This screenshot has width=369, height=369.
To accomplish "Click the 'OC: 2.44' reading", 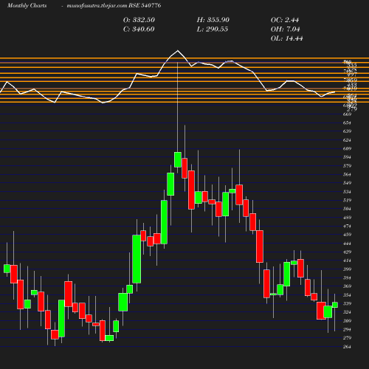I will 285,20.
